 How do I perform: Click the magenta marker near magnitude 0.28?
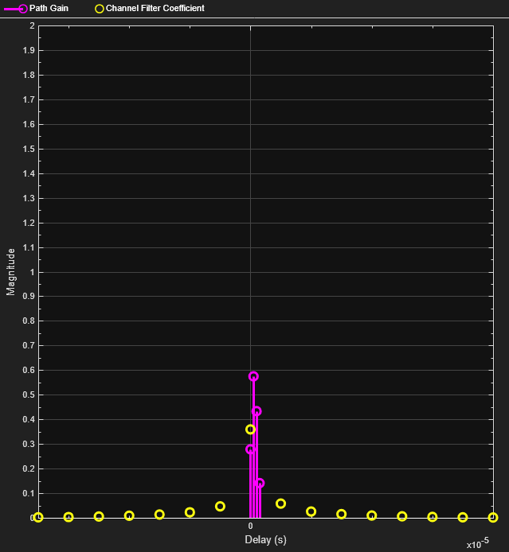(250, 449)
